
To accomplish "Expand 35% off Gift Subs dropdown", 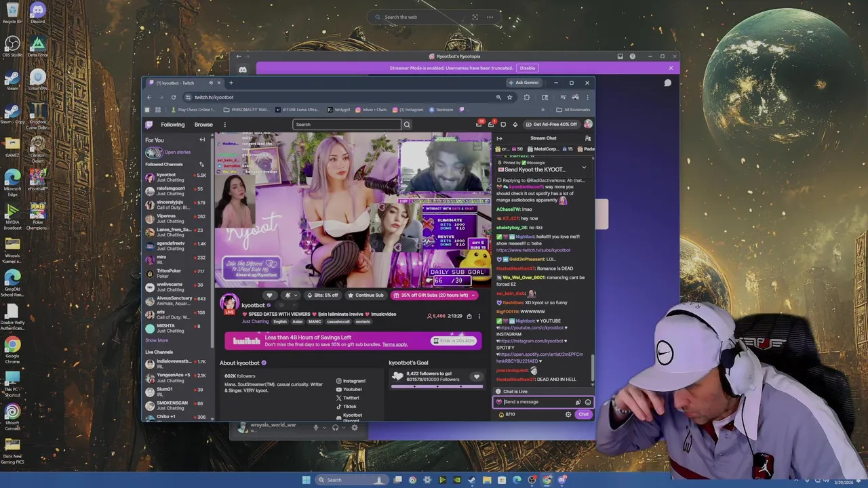I will point(473,295).
